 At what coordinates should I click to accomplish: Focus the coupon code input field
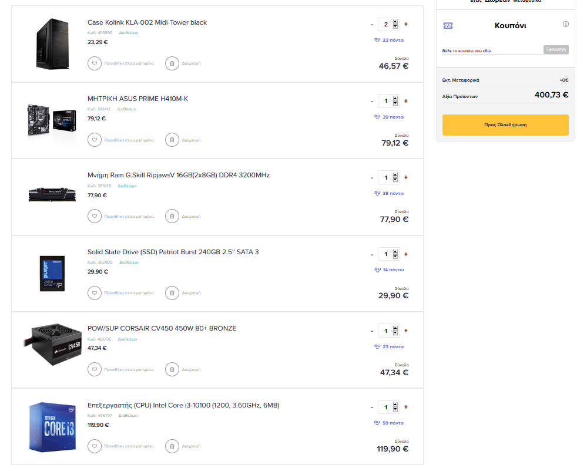click(x=492, y=50)
